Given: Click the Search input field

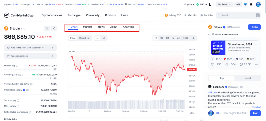Looking at the screenshot, I should 238,15.
